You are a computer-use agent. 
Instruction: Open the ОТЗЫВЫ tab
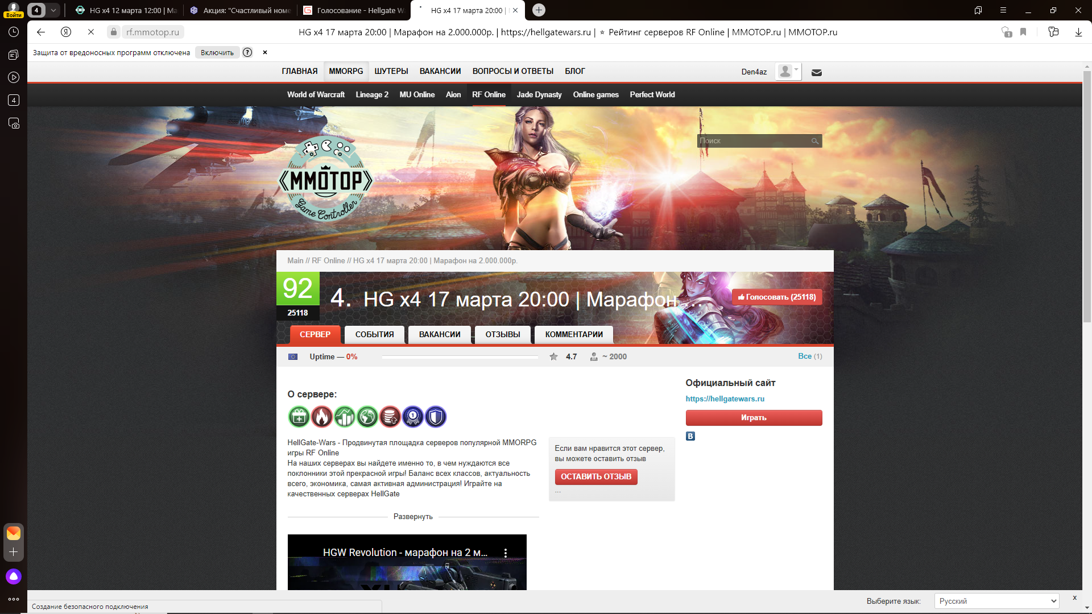click(503, 335)
